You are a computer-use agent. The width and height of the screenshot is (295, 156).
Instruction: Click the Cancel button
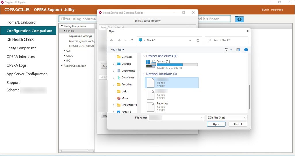(x=238, y=124)
